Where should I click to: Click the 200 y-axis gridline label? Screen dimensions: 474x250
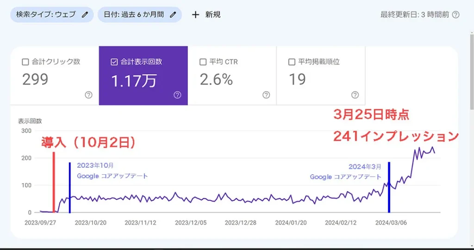26,158
